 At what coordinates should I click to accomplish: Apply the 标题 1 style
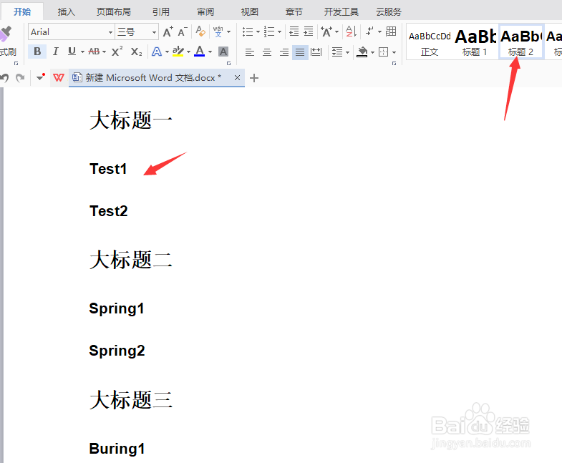475,42
